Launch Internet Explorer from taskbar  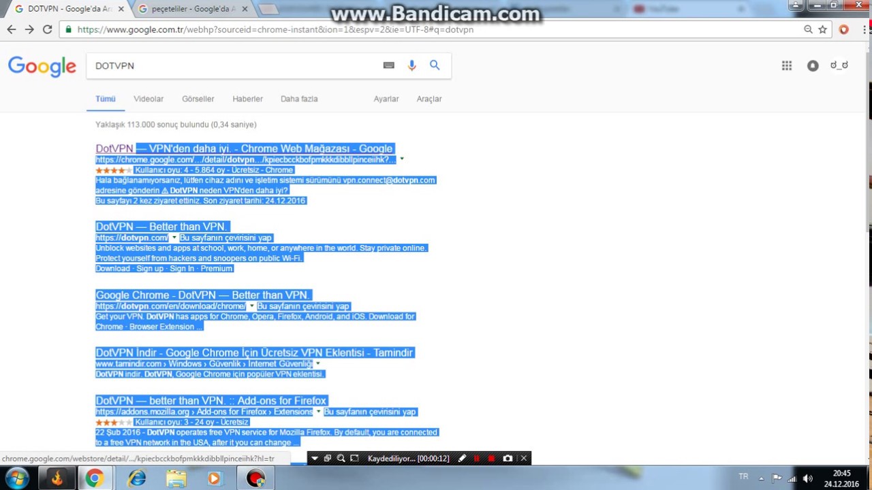point(137,478)
